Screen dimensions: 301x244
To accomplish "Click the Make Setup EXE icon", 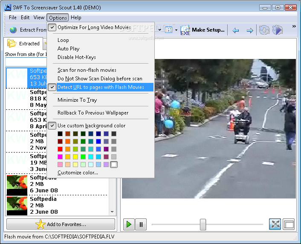I will click(185, 30).
